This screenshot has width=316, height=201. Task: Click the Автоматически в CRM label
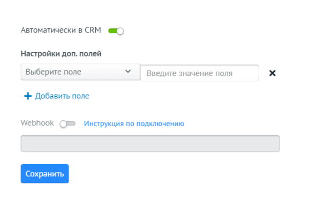(61, 30)
